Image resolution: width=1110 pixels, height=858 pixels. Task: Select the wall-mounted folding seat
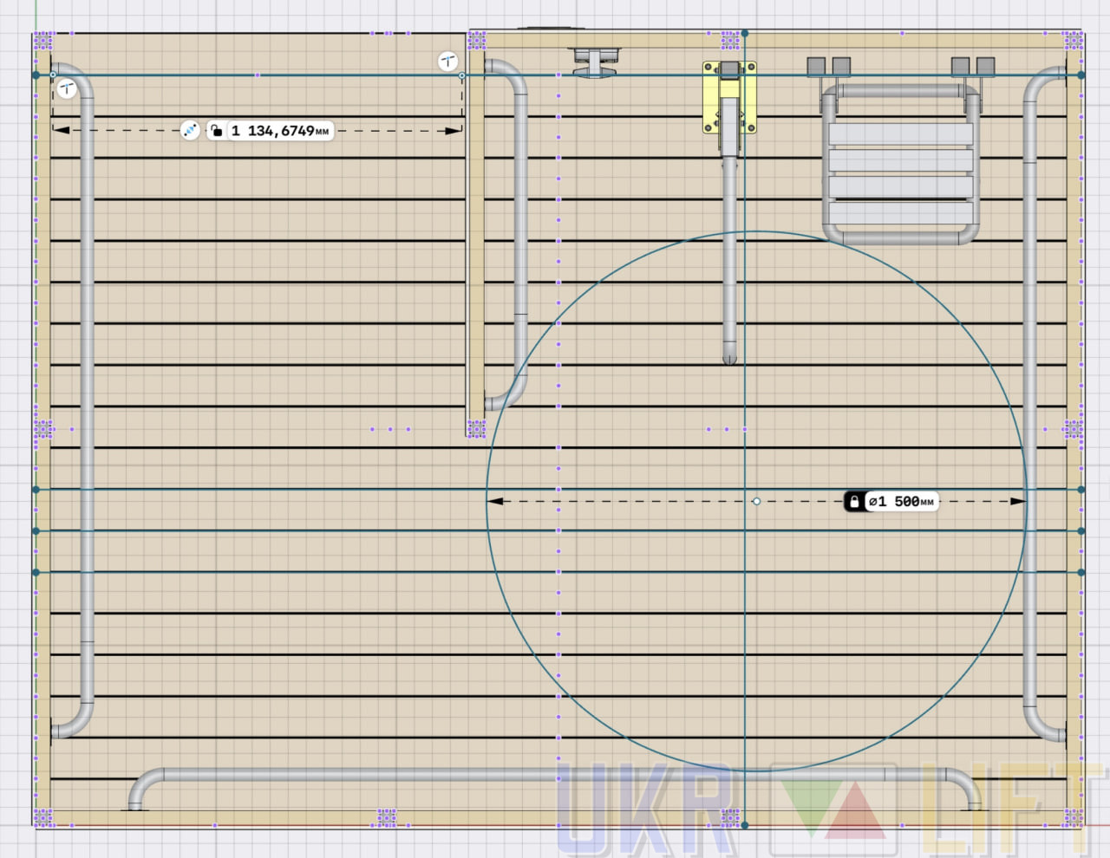pos(899,152)
